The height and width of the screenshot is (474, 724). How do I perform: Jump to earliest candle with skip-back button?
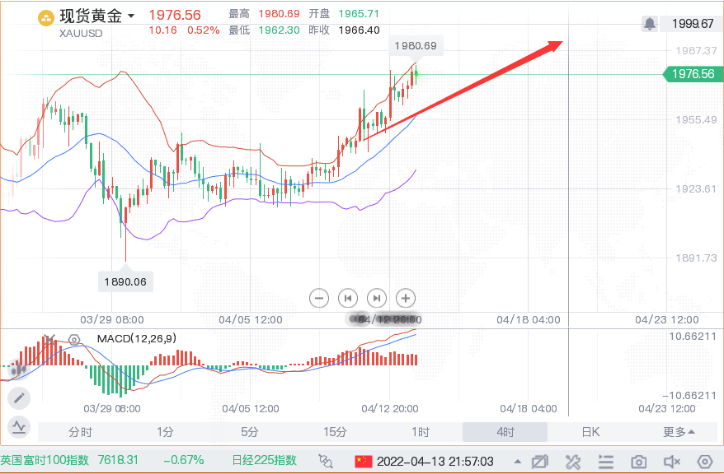pos(348,298)
